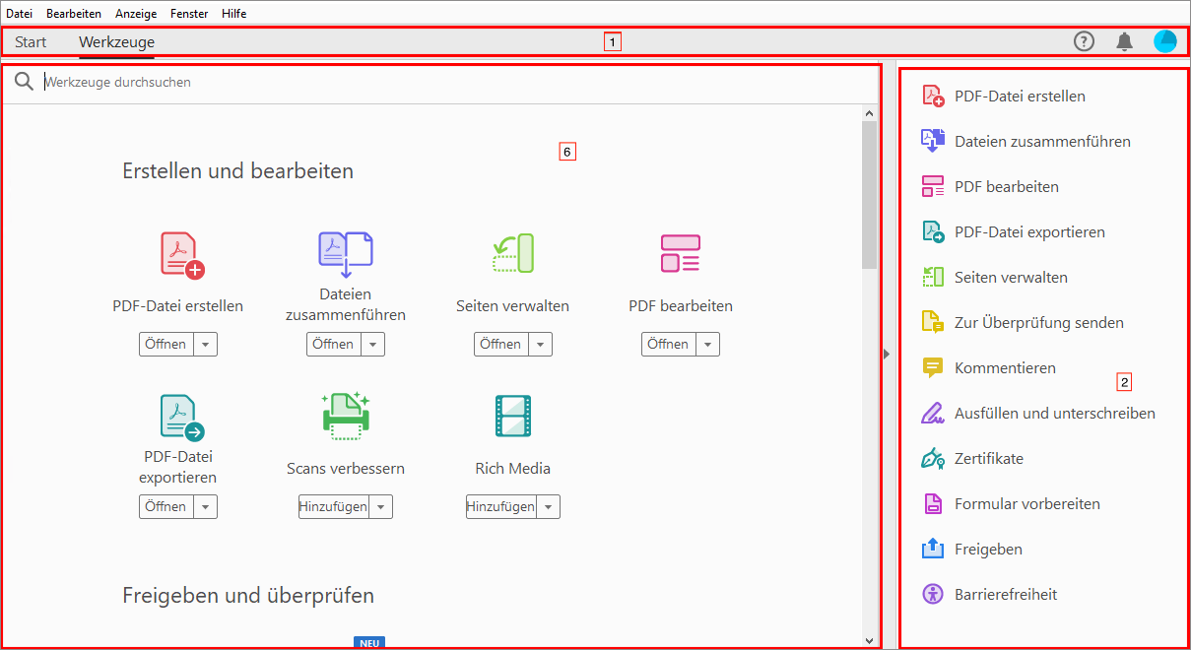This screenshot has width=1191, height=650.
Task: Select the Freigeben sidebar icon
Action: coord(932,549)
